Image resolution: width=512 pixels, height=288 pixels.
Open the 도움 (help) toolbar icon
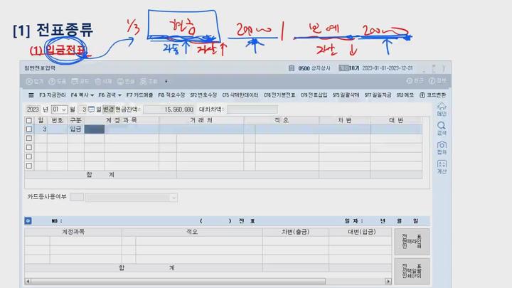(x=57, y=81)
